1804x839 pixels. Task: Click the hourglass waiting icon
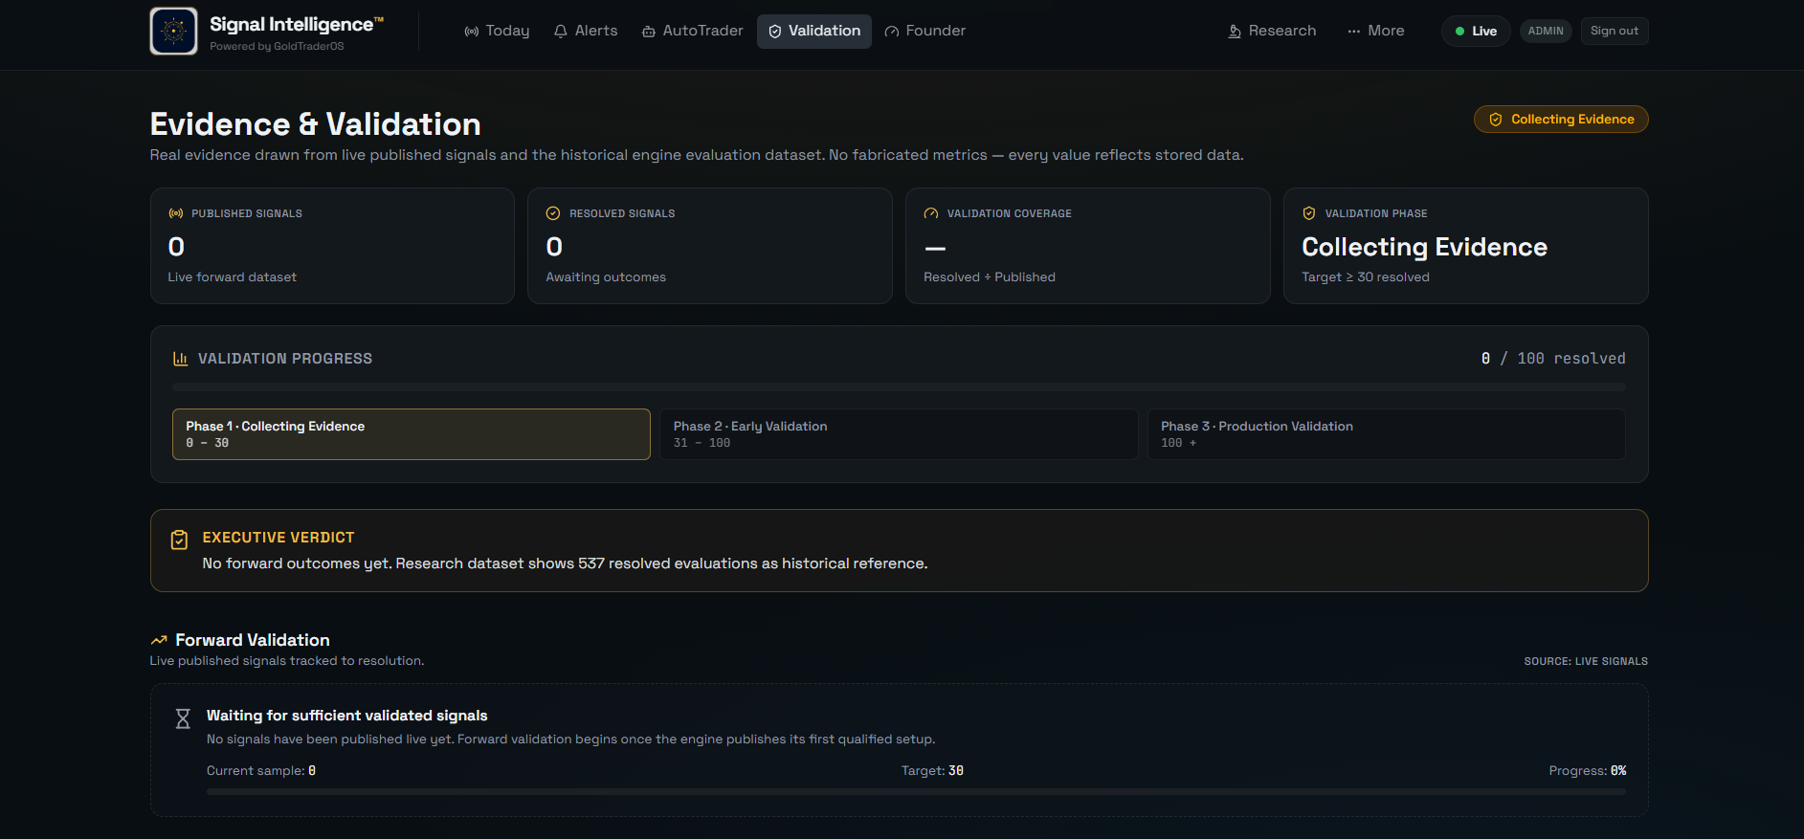pos(183,718)
